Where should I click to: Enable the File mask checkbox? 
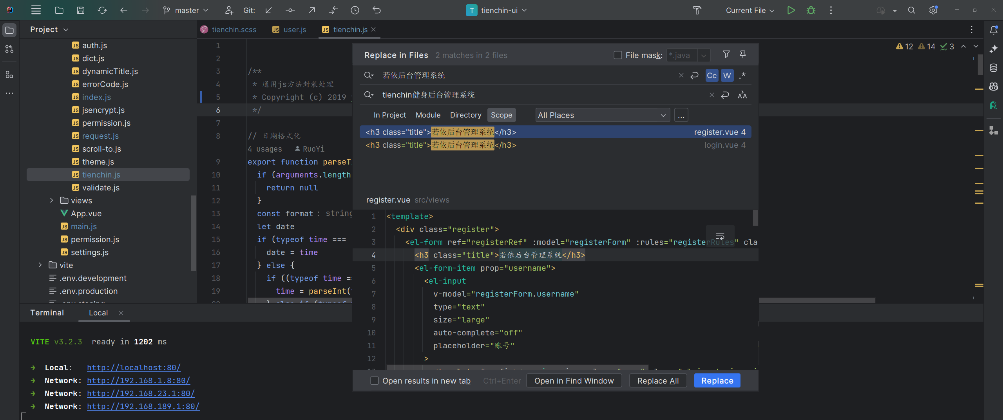coord(618,55)
